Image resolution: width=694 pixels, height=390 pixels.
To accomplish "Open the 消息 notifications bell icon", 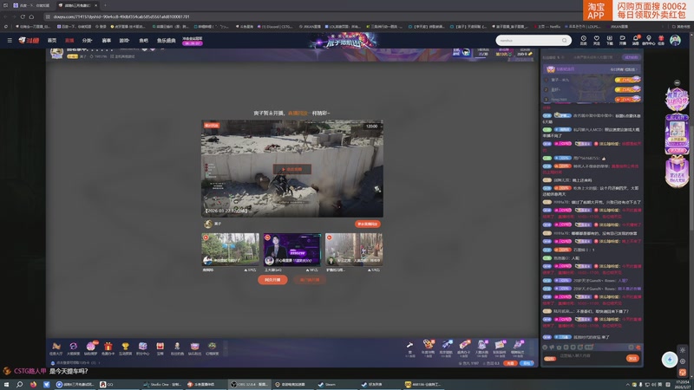I will point(636,40).
